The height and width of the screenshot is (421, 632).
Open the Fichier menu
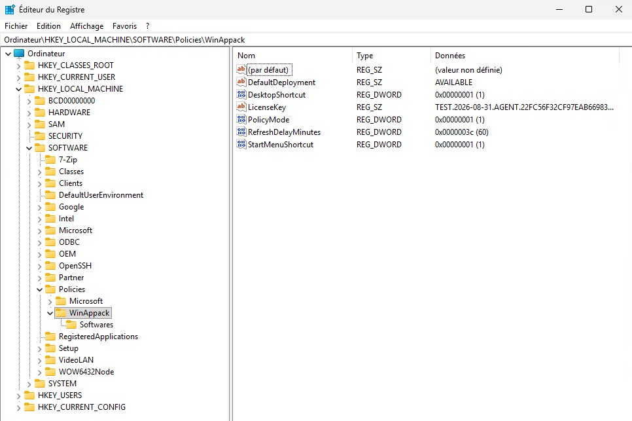[16, 26]
